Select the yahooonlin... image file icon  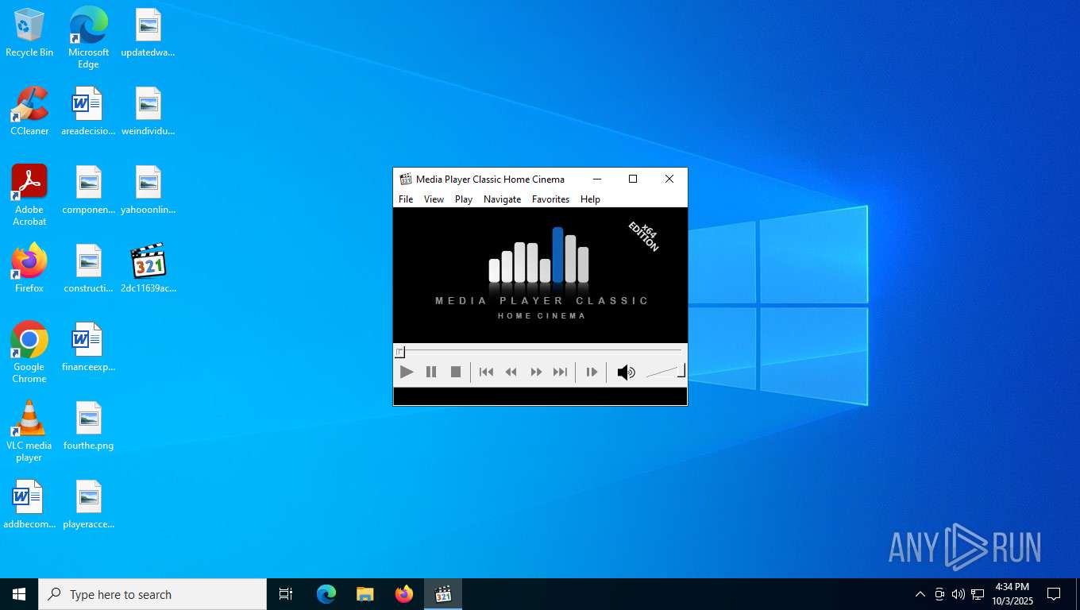pos(148,190)
